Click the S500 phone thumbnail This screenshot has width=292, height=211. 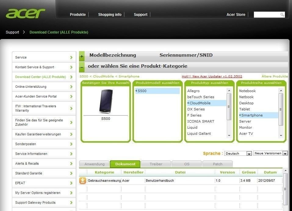pyautogui.click(x=106, y=101)
